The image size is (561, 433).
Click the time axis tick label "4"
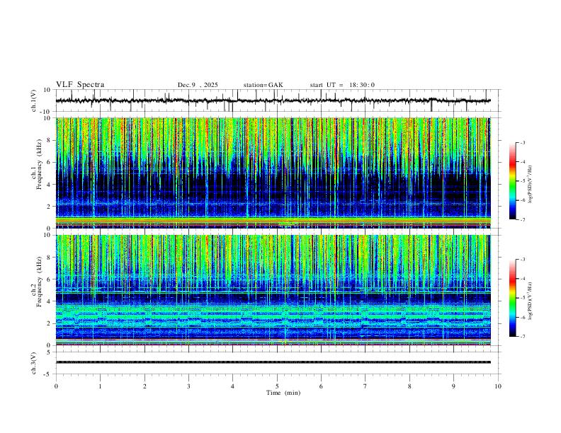233,386
